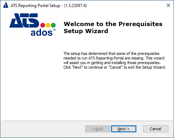The image size is (174, 138).
Task: Click the description line starting 'Click "Next" to continue'
Action: 115,67
